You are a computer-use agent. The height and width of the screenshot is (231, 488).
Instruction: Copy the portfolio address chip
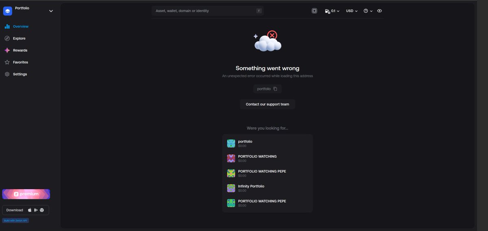268,89
